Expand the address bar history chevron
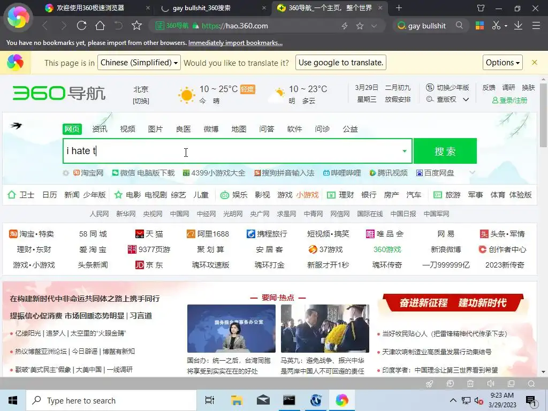 tap(374, 26)
